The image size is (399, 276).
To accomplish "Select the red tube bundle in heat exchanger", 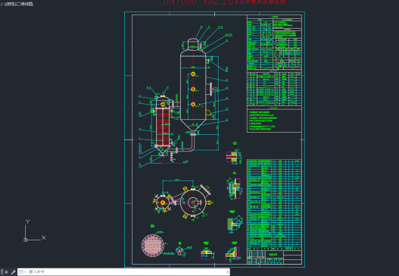I will tap(163, 127).
